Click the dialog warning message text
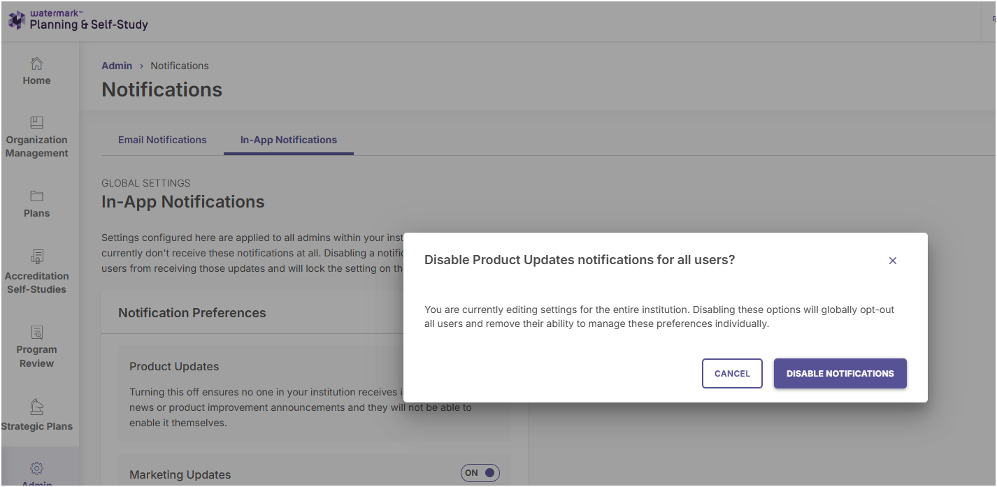This screenshot has height=487, width=997. pos(659,317)
